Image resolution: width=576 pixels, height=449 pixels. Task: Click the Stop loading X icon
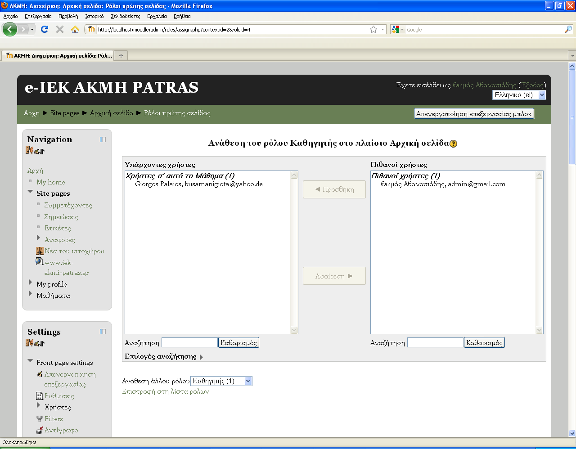click(59, 29)
